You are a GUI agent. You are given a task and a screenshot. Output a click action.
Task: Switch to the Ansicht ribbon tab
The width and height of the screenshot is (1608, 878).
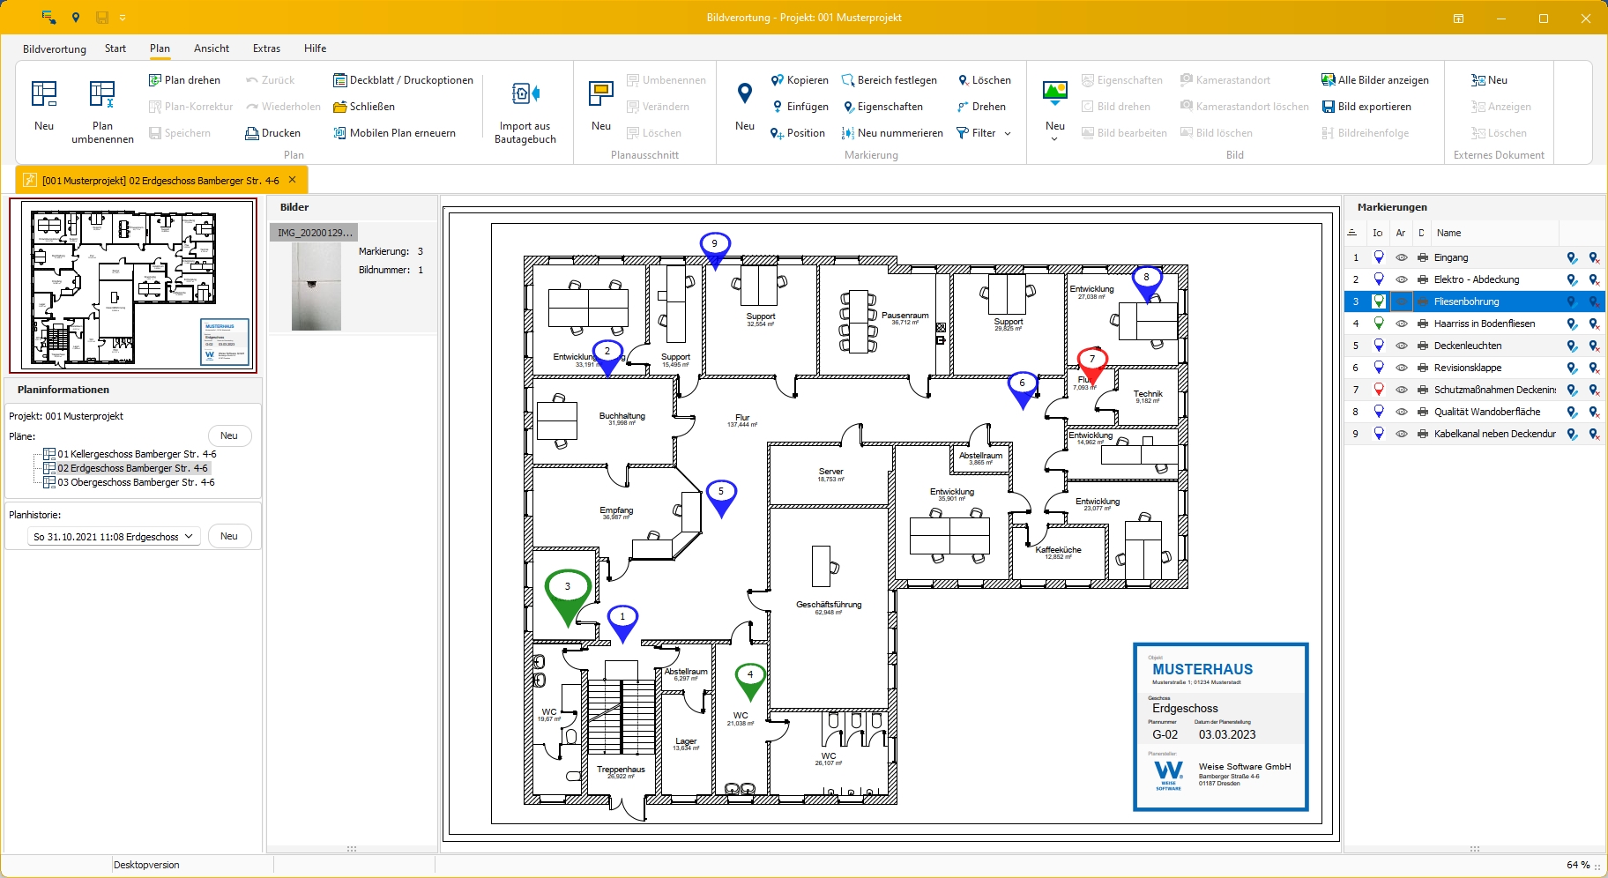point(212,48)
